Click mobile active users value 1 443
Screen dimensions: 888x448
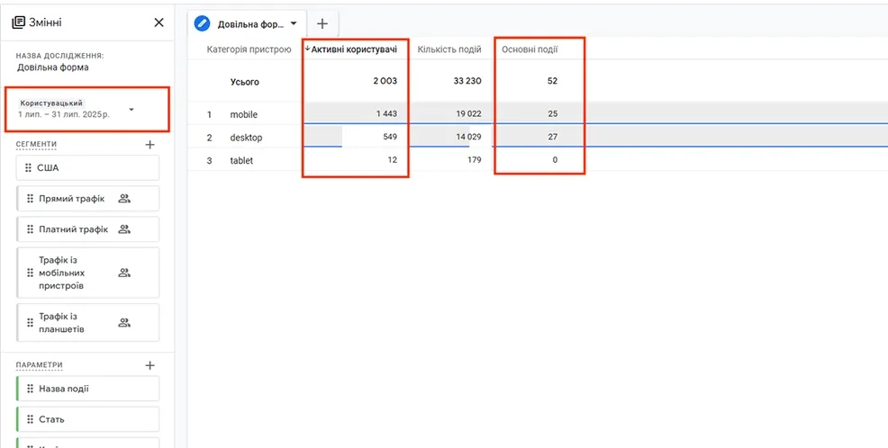click(386, 113)
